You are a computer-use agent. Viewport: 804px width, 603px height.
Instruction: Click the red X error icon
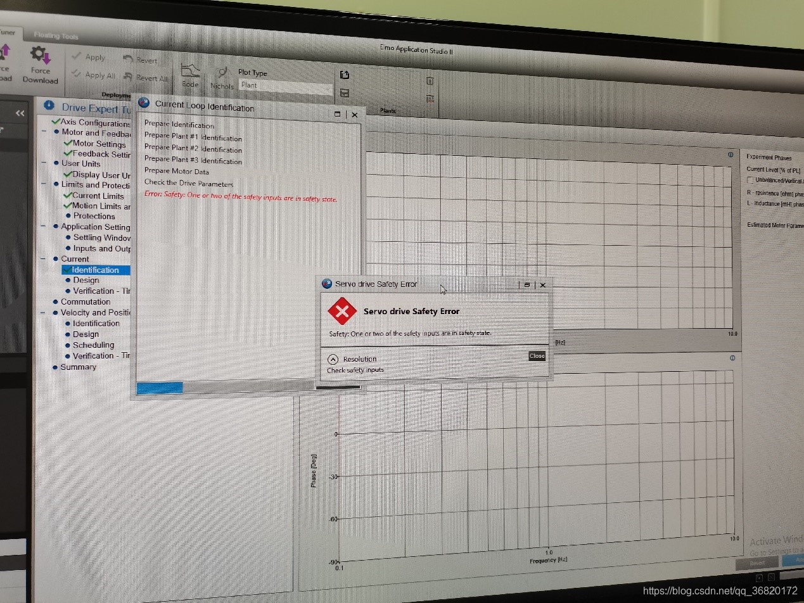pos(342,311)
